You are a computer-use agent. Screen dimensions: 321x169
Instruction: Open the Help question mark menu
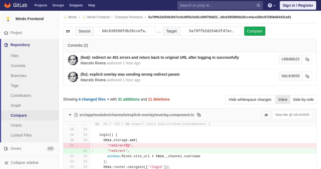pyautogui.click(x=272, y=5)
